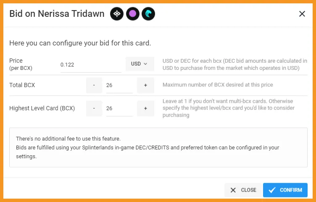Click the X icon inside the CLOSE button
Viewport: 316px width, 202px height.
tap(233, 190)
